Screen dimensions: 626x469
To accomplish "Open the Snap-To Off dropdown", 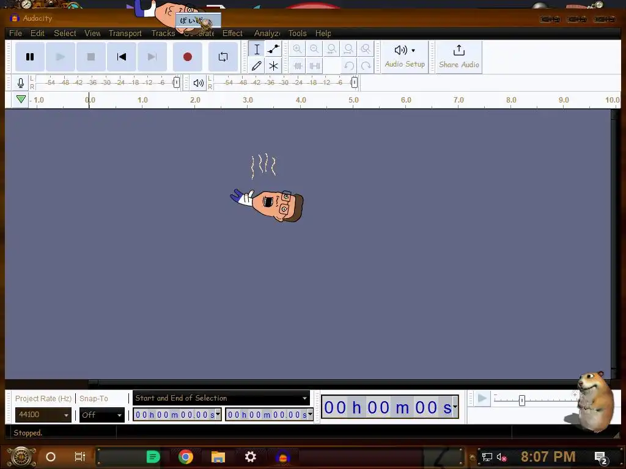I will tap(102, 415).
